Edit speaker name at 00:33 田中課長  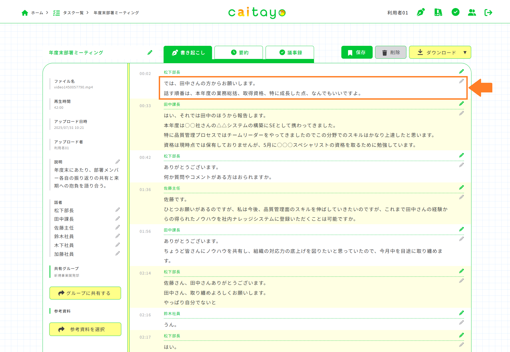[x=461, y=104]
